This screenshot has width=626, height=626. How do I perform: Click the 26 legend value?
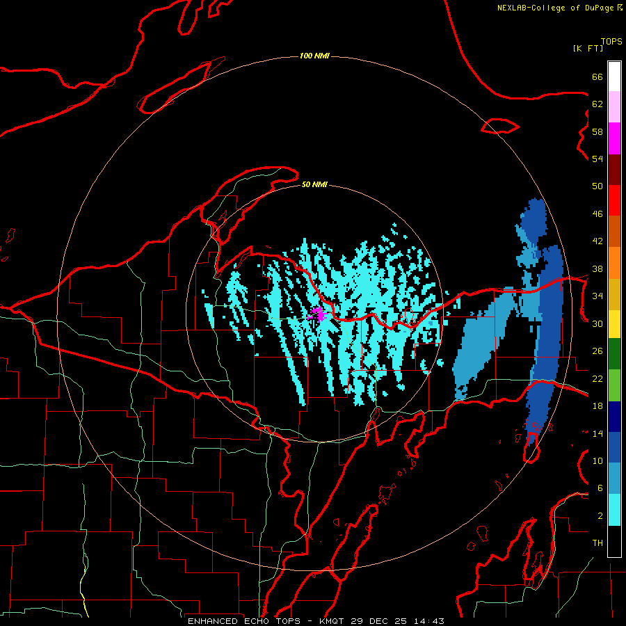pos(597,351)
